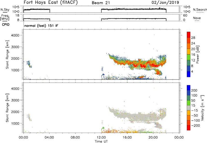Click the 'Velocity [m s-1]' colorbar label

(x=202, y=108)
